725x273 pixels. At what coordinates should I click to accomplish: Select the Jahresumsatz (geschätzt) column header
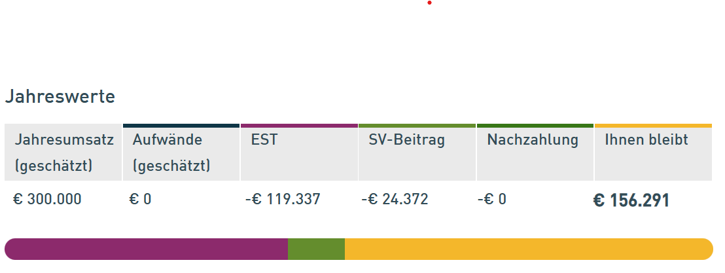pyautogui.click(x=63, y=153)
